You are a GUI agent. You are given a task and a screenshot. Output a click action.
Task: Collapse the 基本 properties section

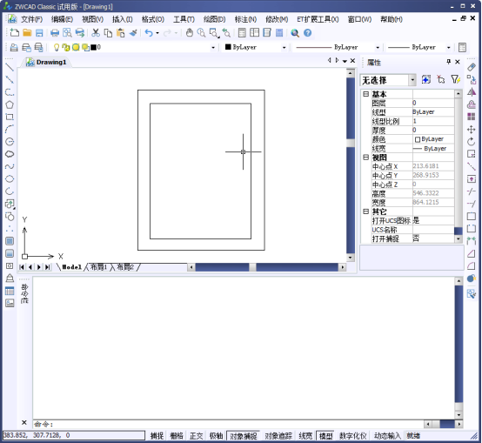pos(365,94)
